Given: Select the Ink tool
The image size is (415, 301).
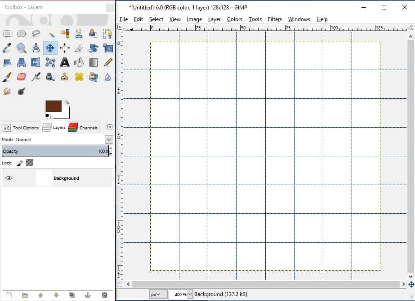Looking at the screenshot, I should pos(50,77).
